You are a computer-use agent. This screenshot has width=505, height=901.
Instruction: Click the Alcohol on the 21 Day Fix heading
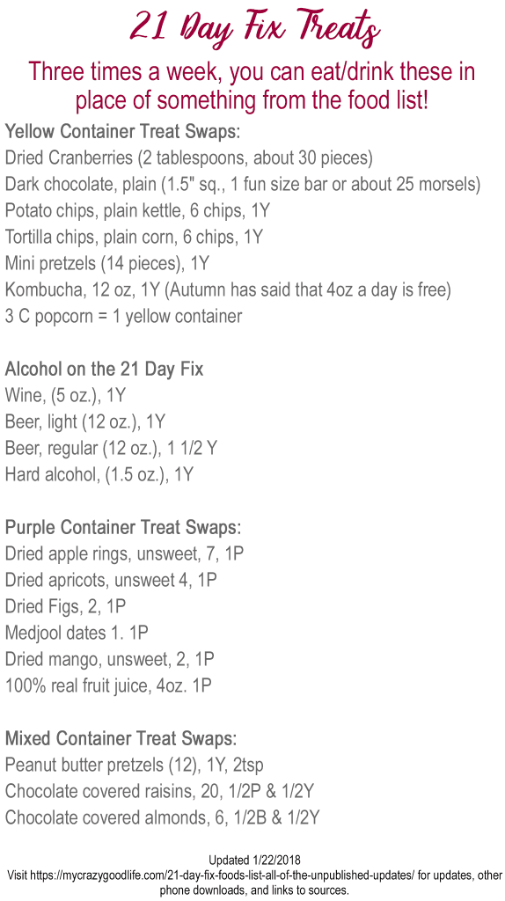click(x=104, y=369)
